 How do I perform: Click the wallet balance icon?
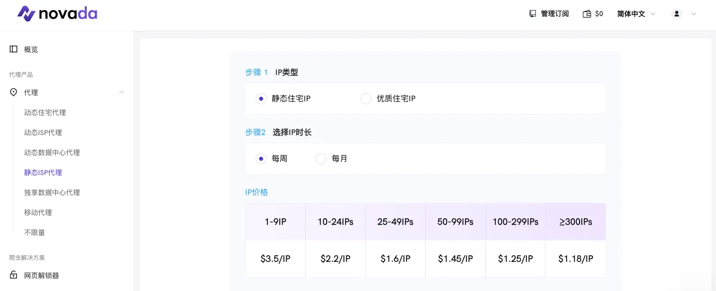point(587,14)
